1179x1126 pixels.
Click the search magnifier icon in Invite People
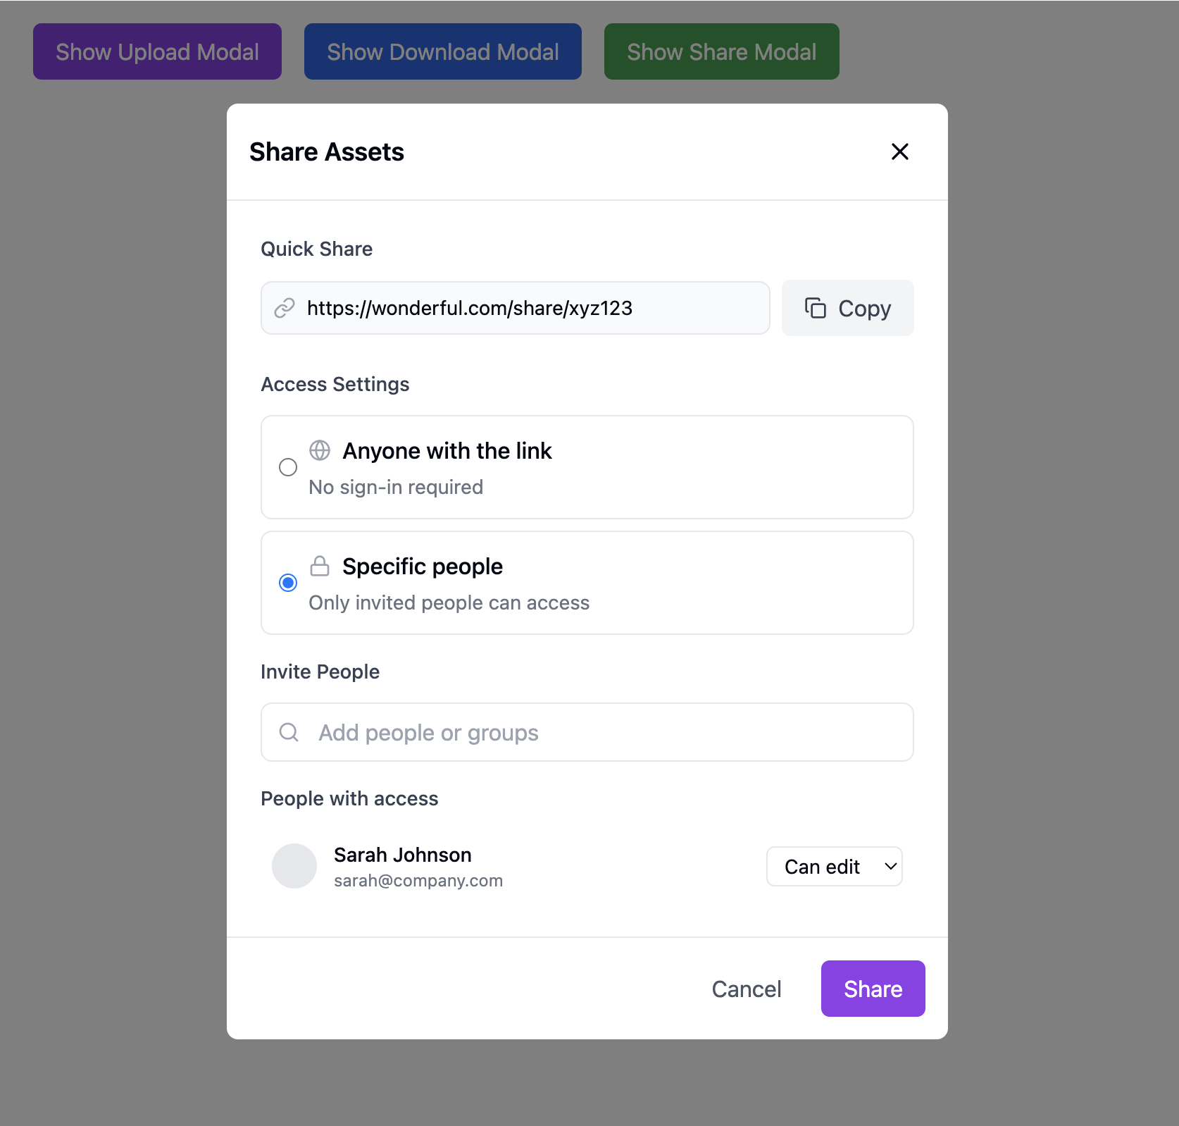click(x=289, y=732)
